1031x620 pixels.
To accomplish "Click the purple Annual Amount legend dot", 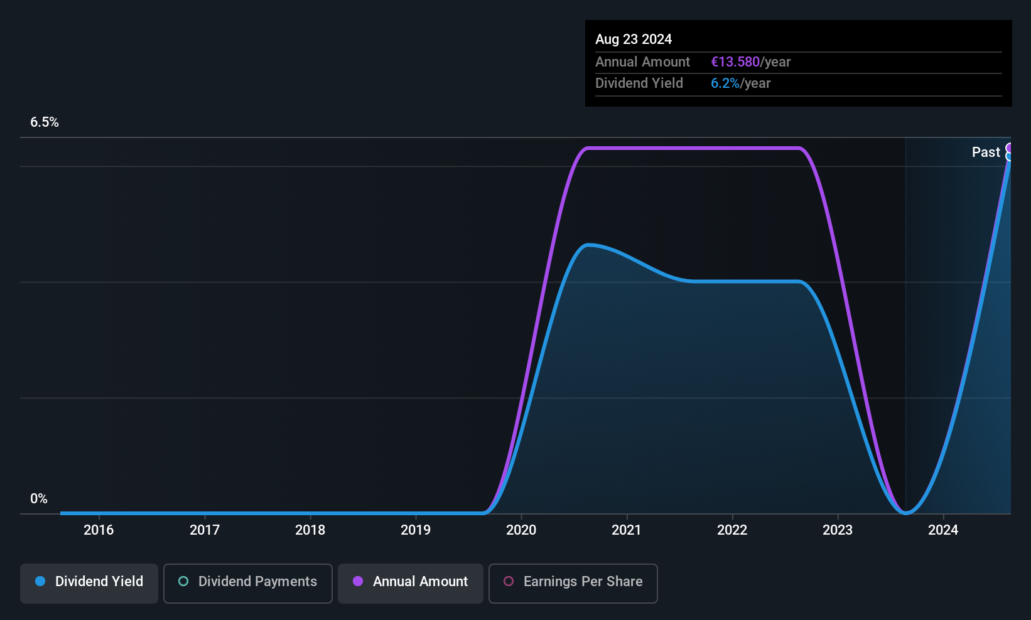I will 358,581.
